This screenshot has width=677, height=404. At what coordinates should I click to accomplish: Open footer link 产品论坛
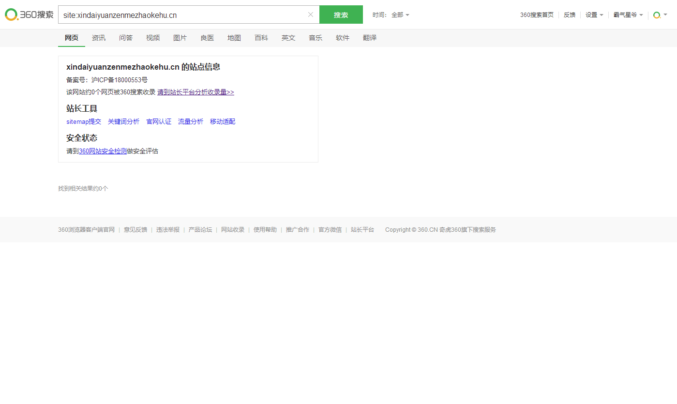[x=200, y=230]
